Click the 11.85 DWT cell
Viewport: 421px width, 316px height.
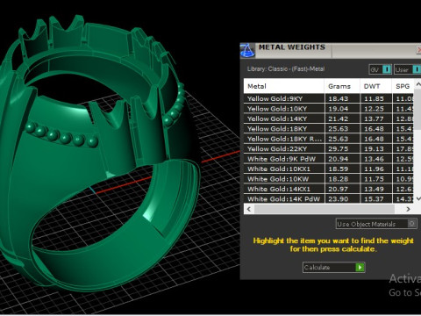click(376, 98)
